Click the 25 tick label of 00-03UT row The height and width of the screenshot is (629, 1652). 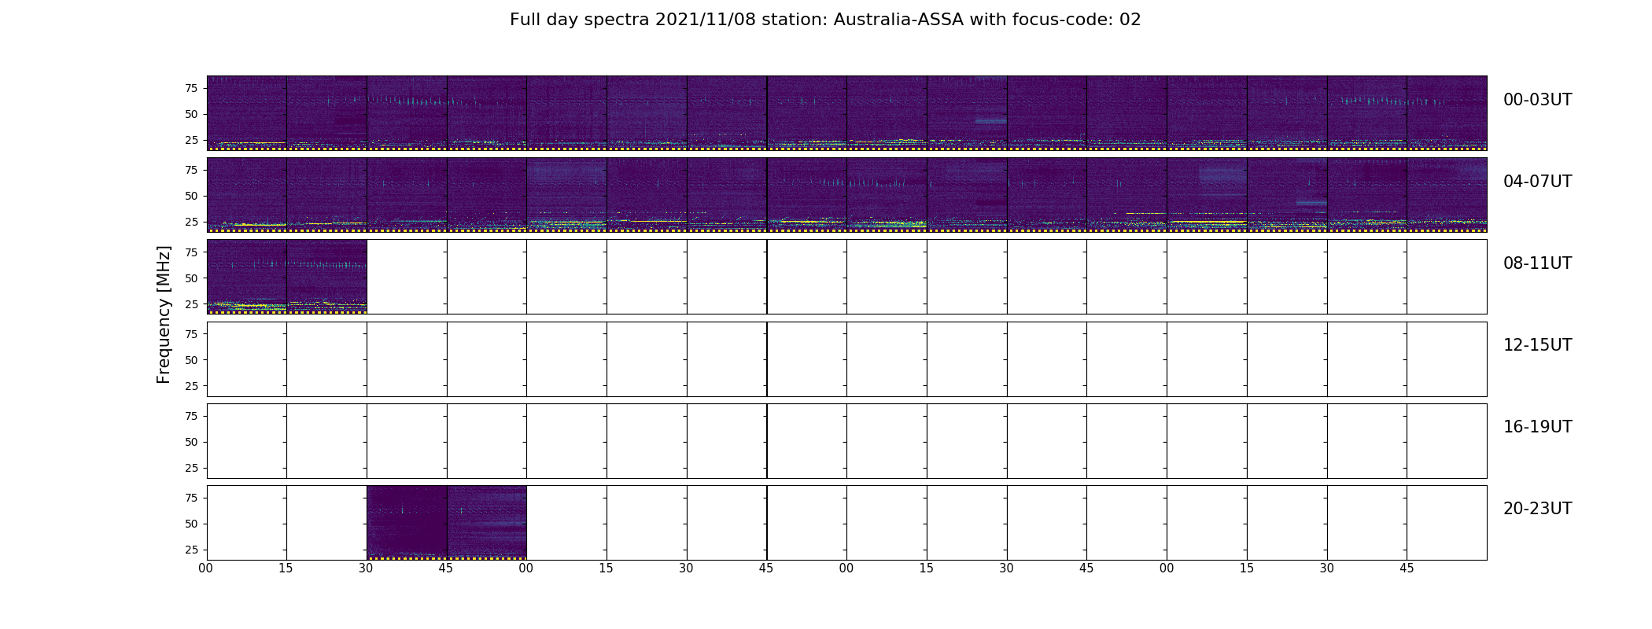(x=191, y=140)
